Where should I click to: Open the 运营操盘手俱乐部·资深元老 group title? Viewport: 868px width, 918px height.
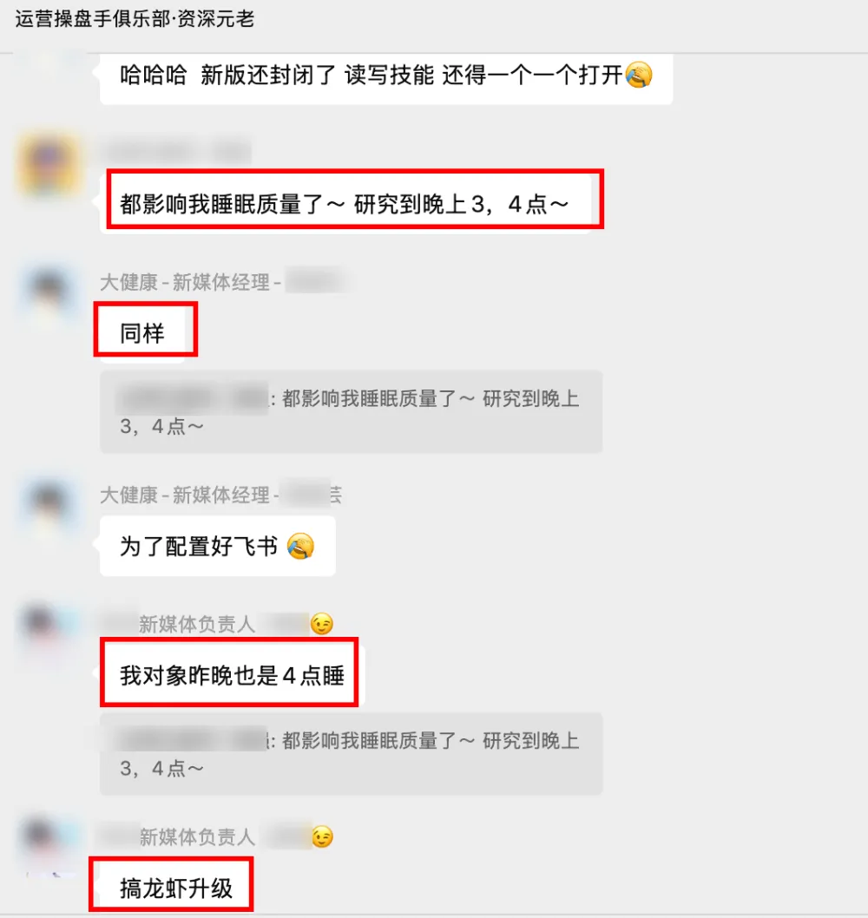pos(135,19)
